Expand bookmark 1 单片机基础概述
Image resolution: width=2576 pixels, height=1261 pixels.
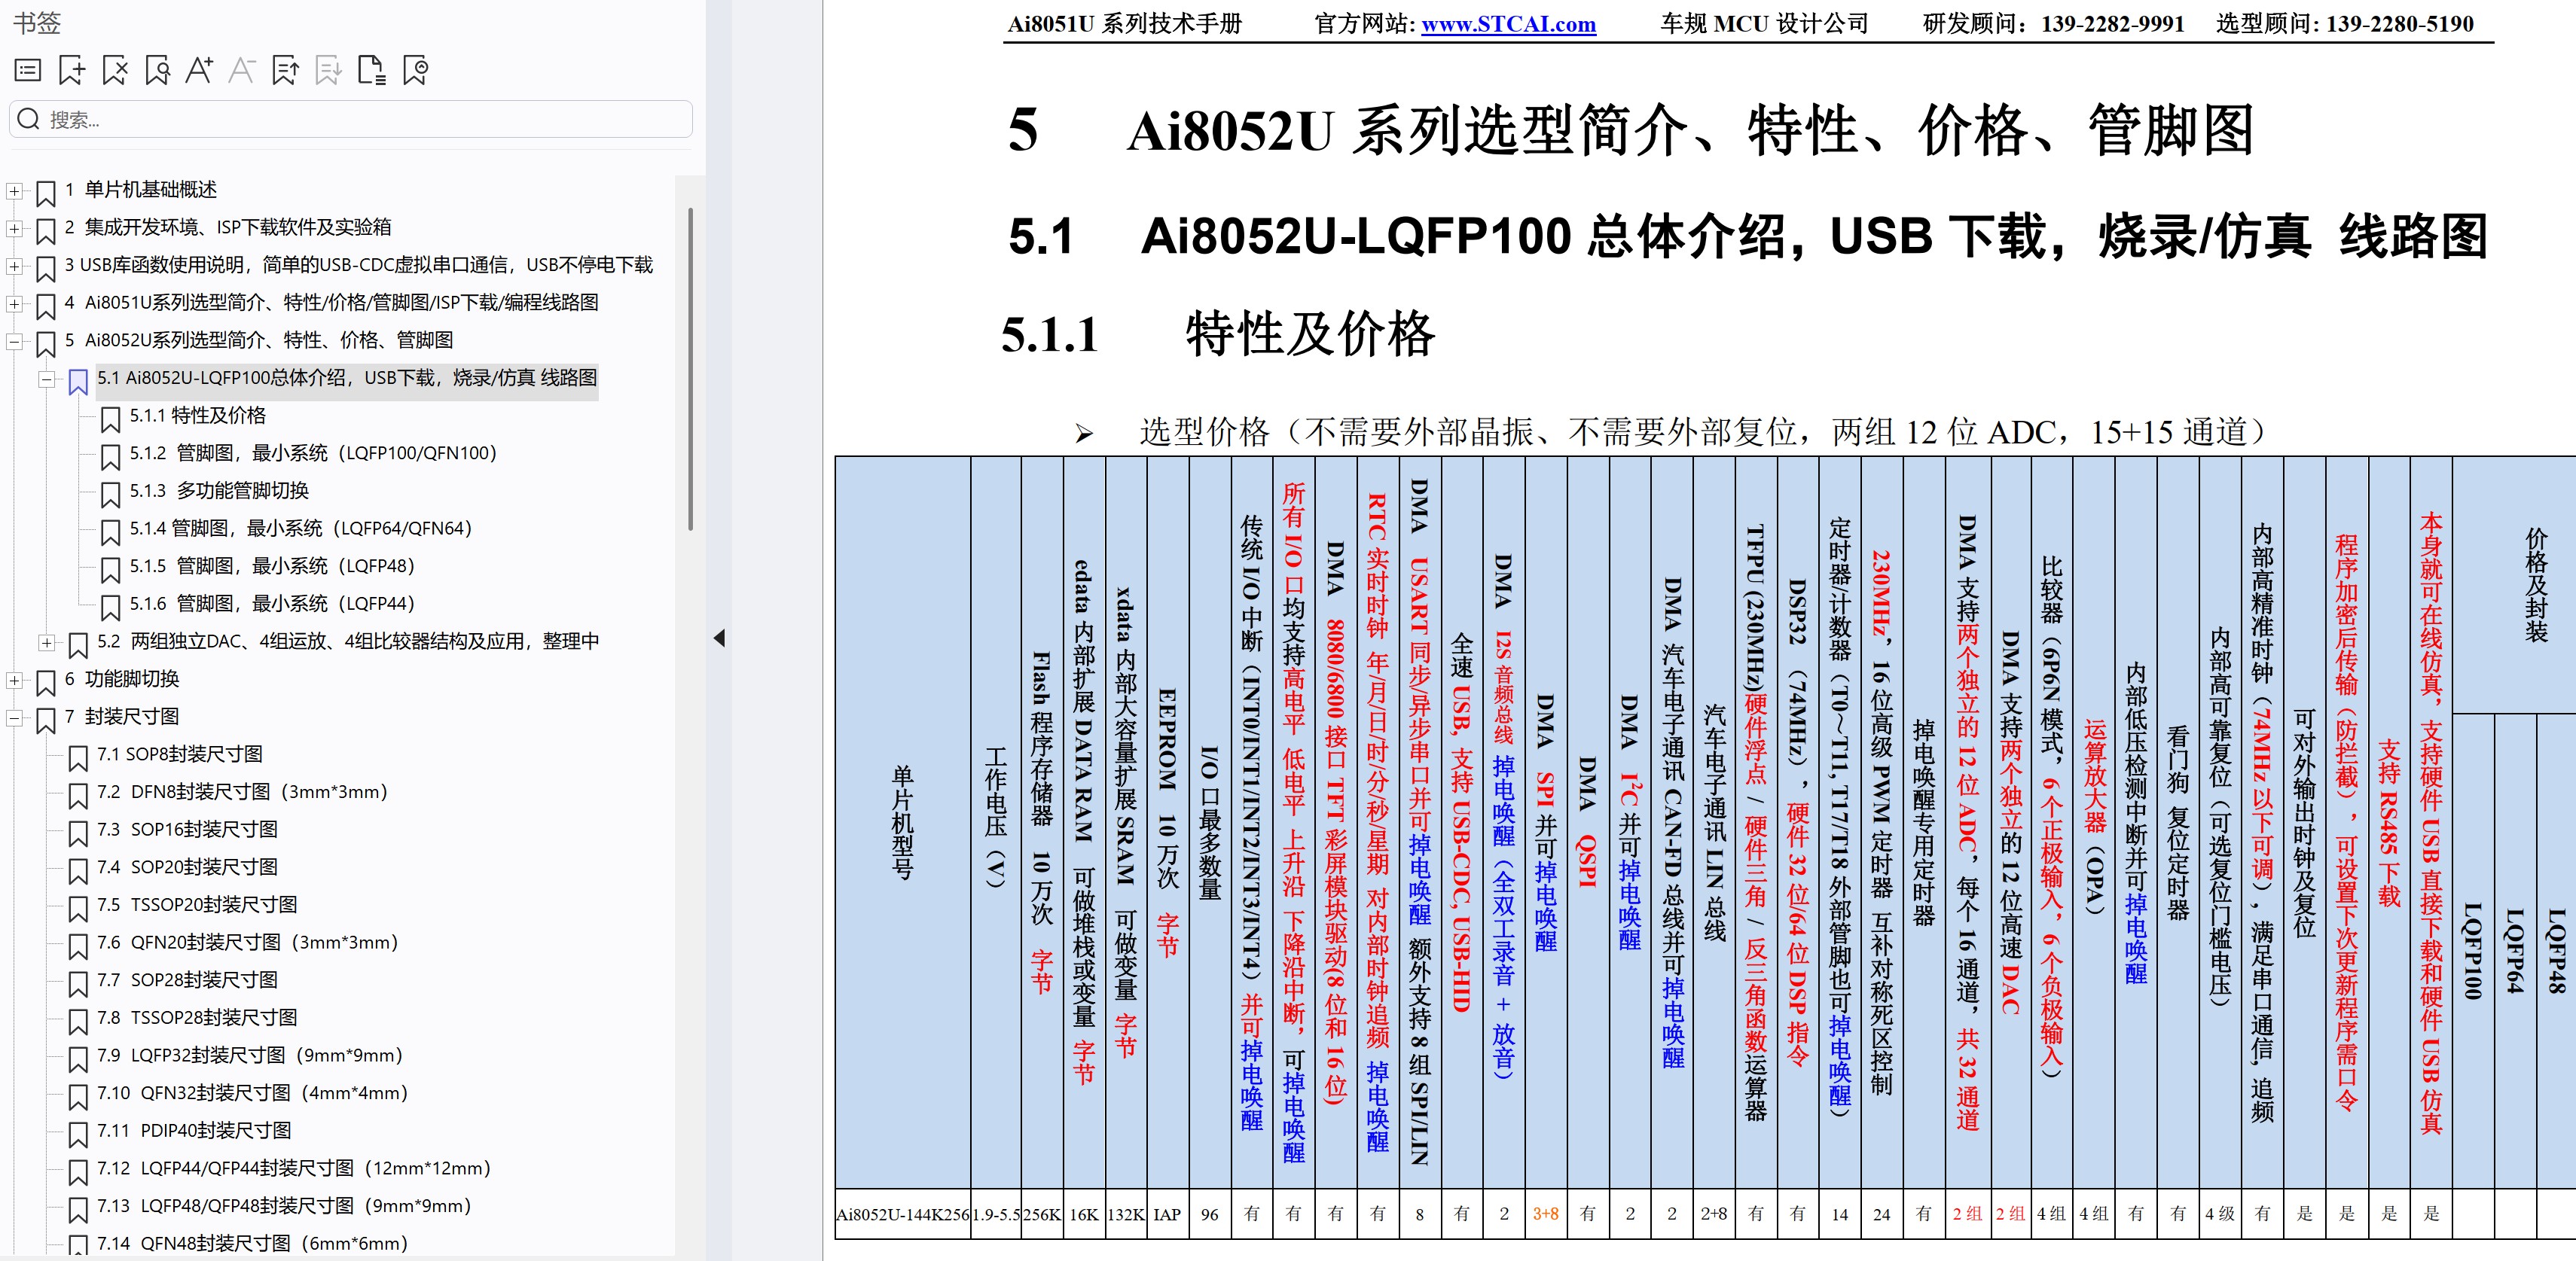tap(14, 190)
